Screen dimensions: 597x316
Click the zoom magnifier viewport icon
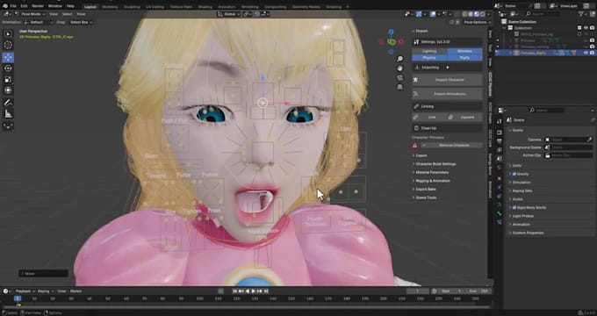click(399, 59)
